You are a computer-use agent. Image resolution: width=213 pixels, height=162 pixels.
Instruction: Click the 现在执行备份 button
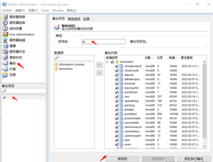click(x=194, y=159)
